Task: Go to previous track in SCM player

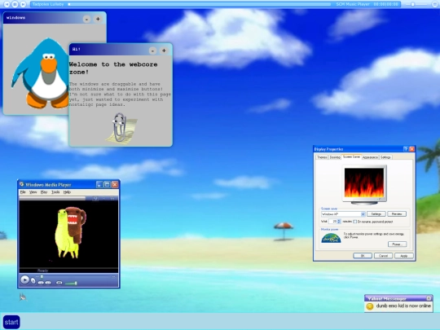Action: [x=7, y=4]
